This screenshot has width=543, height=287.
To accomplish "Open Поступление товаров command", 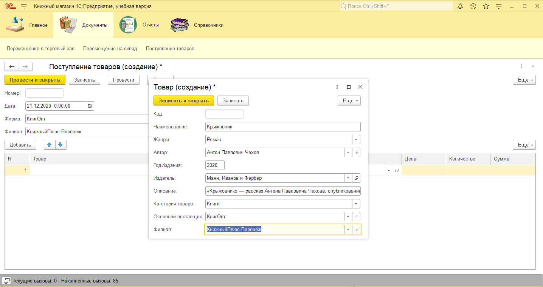I will click(x=170, y=48).
